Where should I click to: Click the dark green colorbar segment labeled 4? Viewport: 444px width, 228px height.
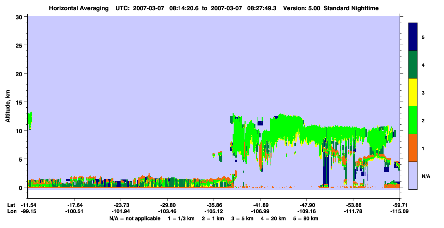[413, 65]
